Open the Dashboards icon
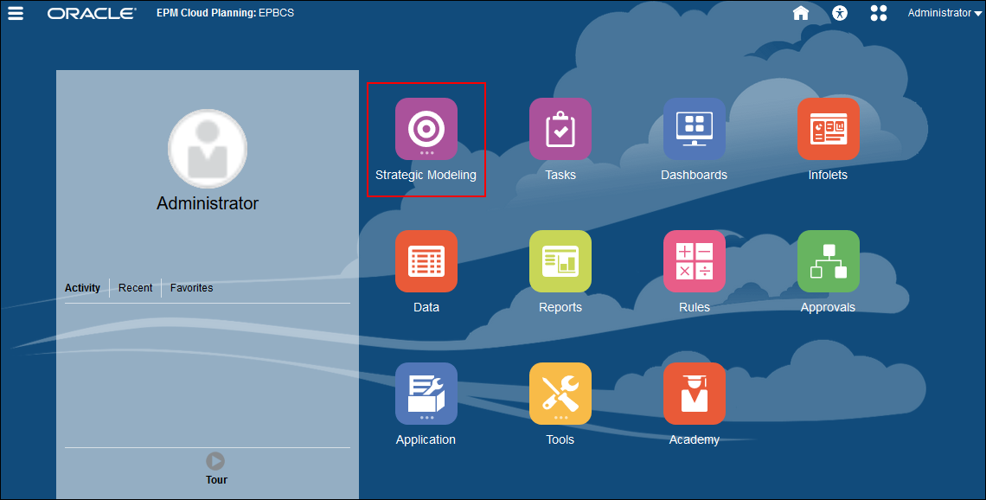Image resolution: width=986 pixels, height=500 pixels. point(695,128)
